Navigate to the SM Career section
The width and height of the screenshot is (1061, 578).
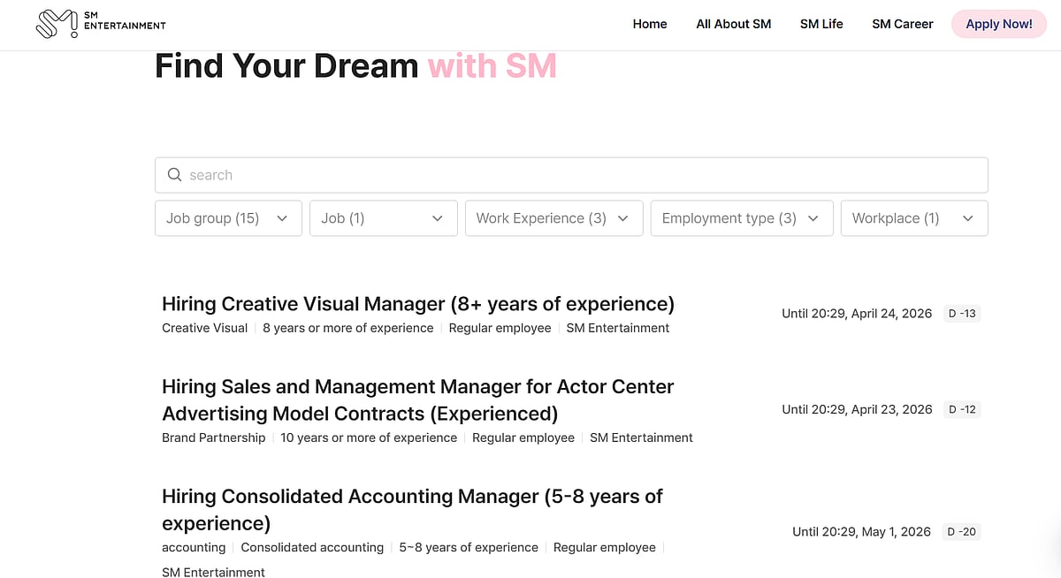click(902, 24)
